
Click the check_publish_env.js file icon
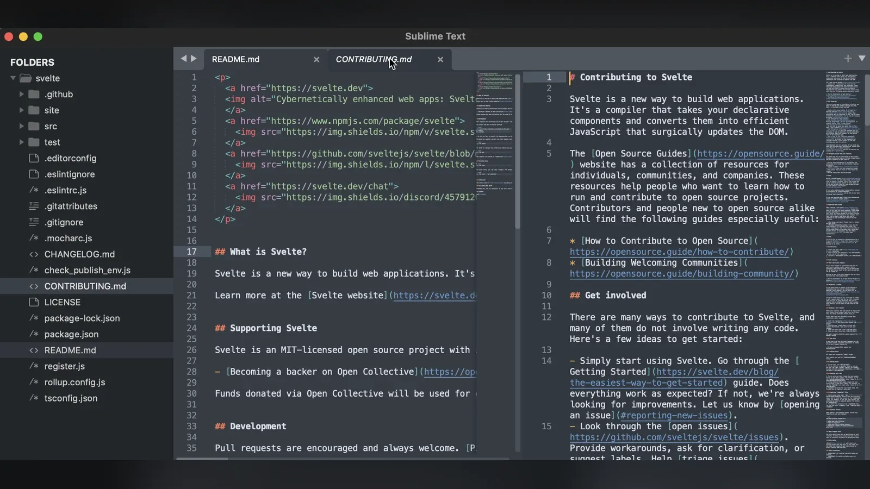[34, 270]
